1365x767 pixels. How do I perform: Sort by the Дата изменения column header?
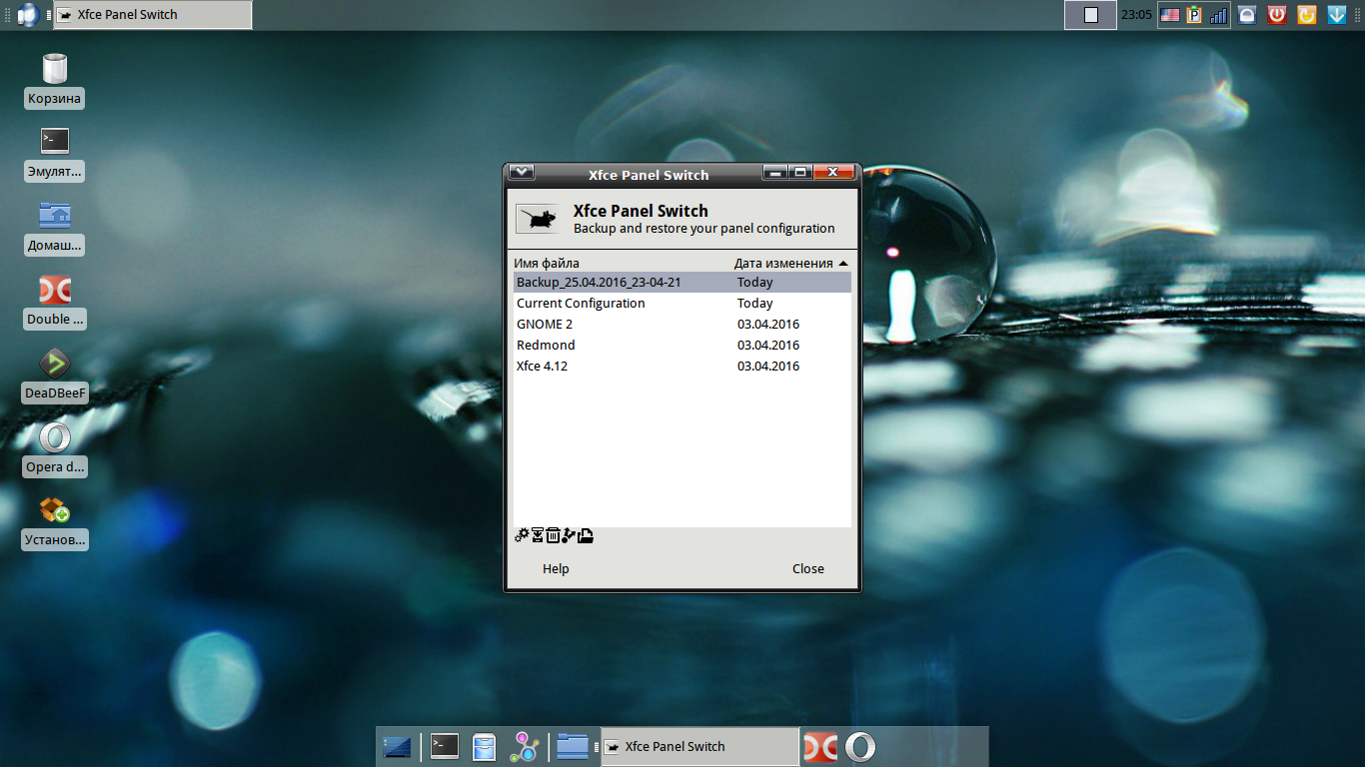(x=791, y=264)
